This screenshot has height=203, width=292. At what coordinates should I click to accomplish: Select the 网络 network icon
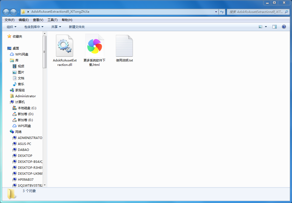[12, 132]
